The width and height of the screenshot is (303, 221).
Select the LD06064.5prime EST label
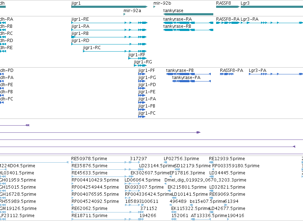142,180
